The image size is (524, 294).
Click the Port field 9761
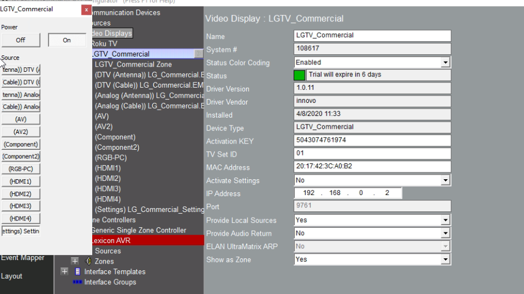(x=372, y=206)
